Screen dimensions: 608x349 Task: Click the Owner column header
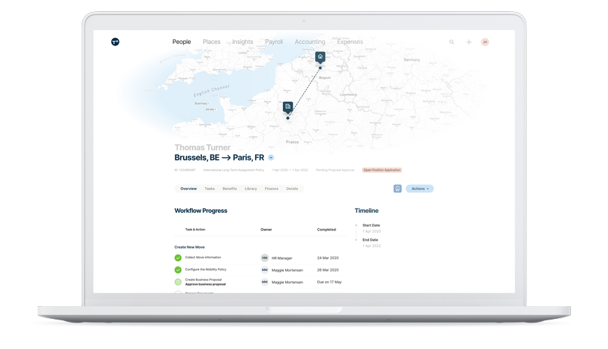[x=266, y=230]
